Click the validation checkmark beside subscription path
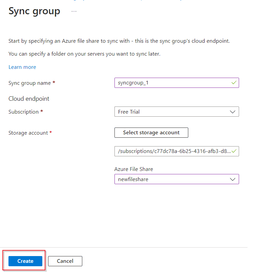 tap(233, 151)
